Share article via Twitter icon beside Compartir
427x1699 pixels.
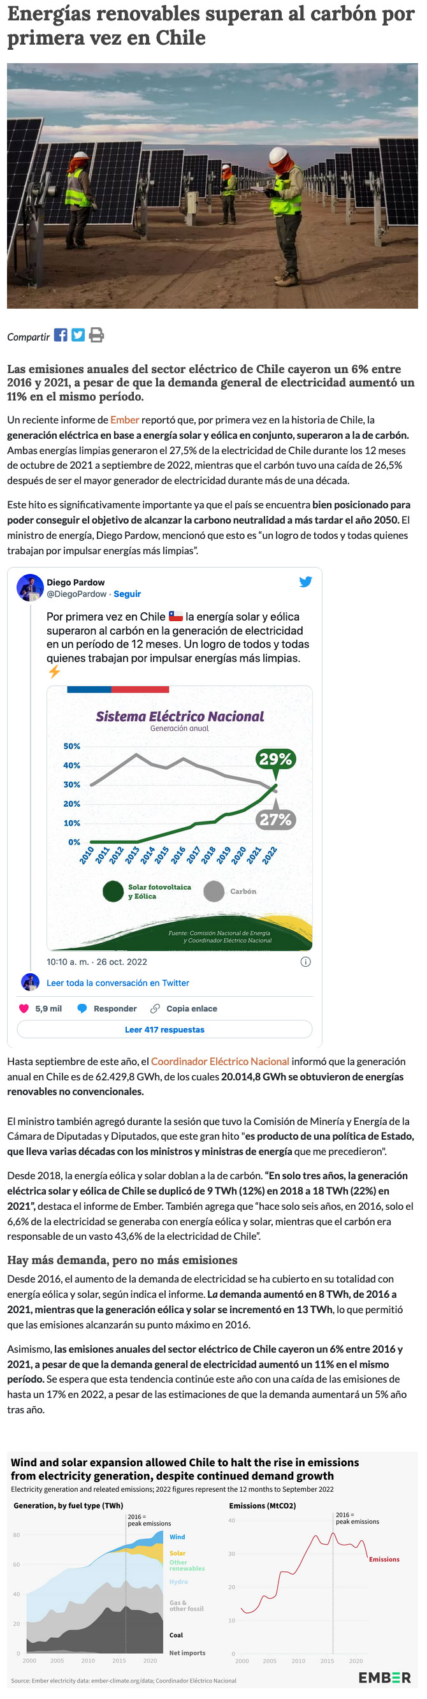tap(78, 335)
